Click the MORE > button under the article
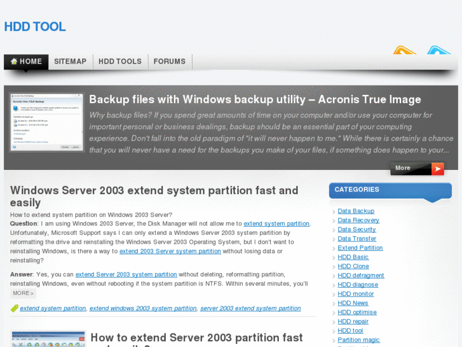Screen dimensions: 462x347 click(x=23, y=294)
